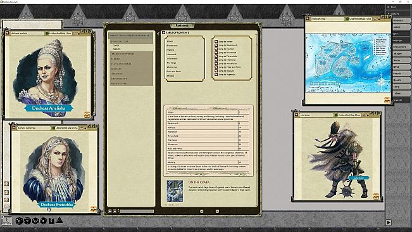This screenshot has width=412, height=232.
Task: Roll the d4 die
Action: (x=59, y=220)
